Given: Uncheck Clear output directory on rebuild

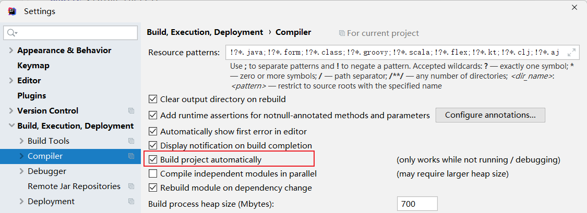Looking at the screenshot, I should pyautogui.click(x=153, y=99).
